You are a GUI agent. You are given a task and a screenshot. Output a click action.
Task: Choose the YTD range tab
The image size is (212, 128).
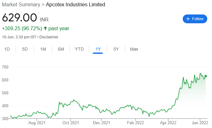click(x=79, y=49)
